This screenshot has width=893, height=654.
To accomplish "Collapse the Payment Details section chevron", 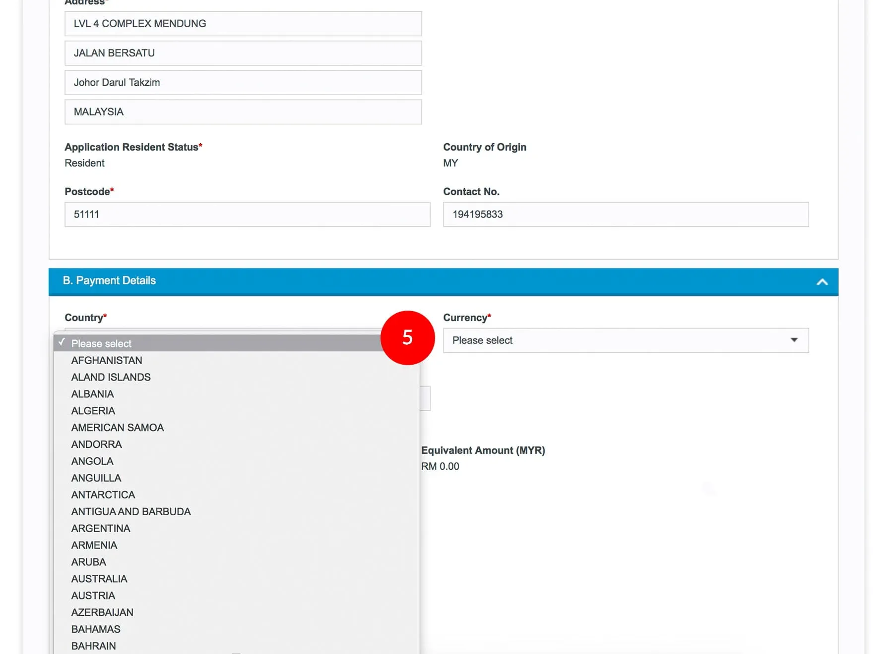I will (x=822, y=281).
